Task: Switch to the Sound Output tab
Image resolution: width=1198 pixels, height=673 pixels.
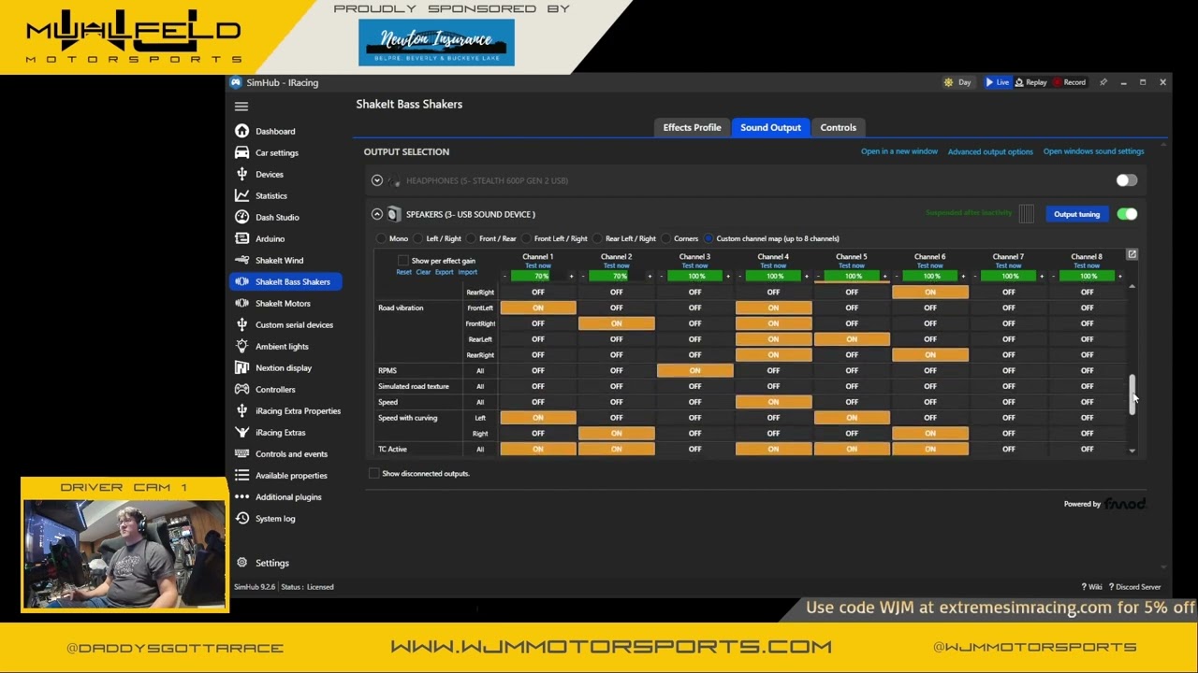Action: coord(770,127)
